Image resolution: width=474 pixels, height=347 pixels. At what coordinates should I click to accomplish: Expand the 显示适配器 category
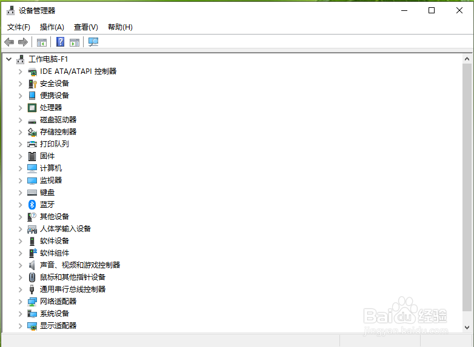coord(20,326)
